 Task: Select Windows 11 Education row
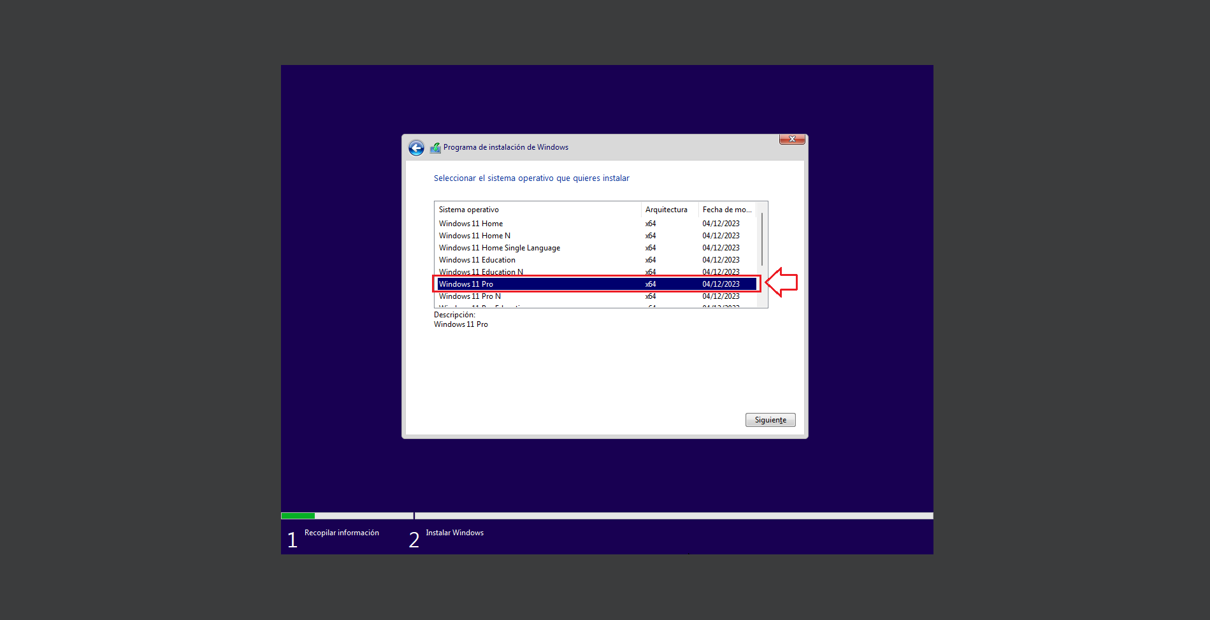596,260
